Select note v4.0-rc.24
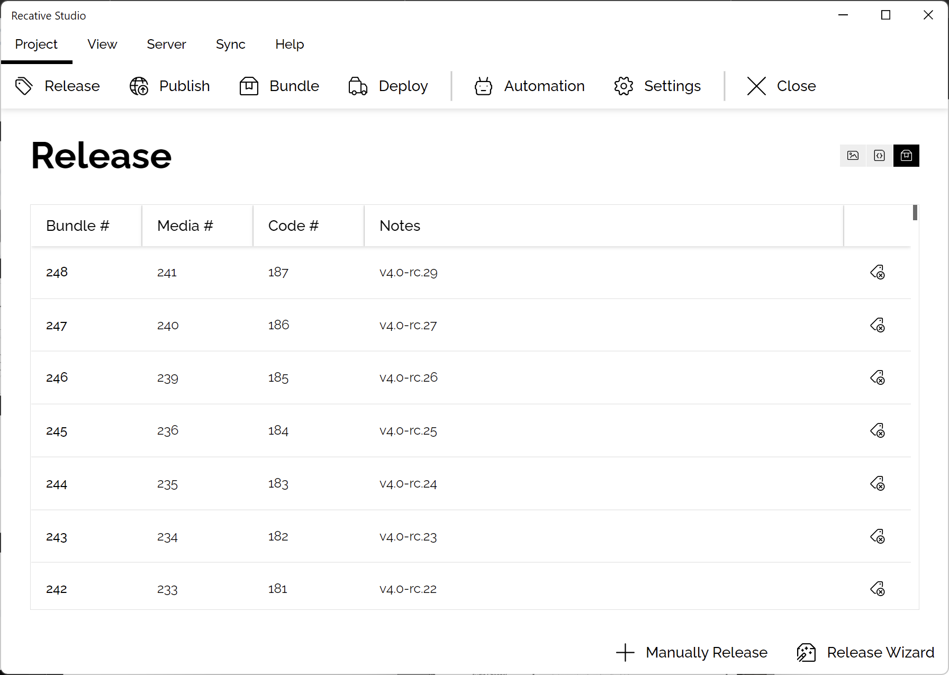This screenshot has width=949, height=675. click(x=408, y=484)
